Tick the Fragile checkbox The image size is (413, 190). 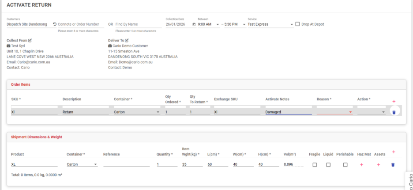[315, 164]
